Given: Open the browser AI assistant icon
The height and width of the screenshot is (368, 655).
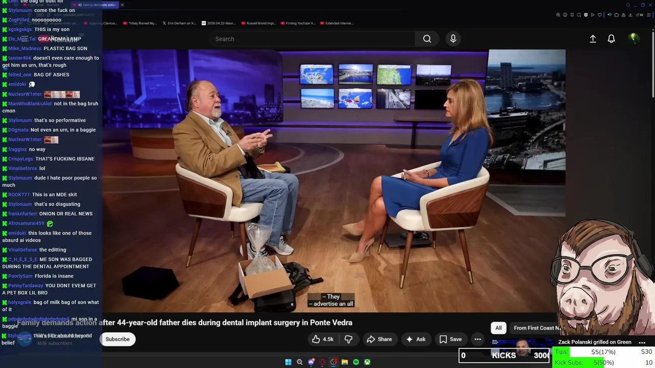Looking at the screenshot, I should pos(640,15).
